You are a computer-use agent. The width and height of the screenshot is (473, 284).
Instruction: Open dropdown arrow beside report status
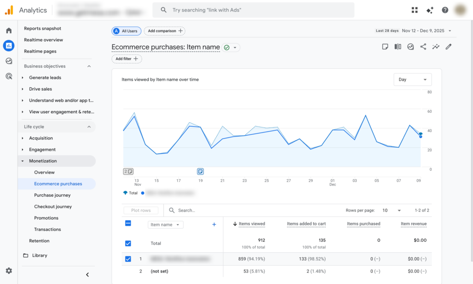[235, 48]
